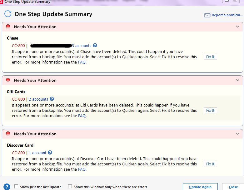Enable Show just the last update checkbox

pos(16,186)
